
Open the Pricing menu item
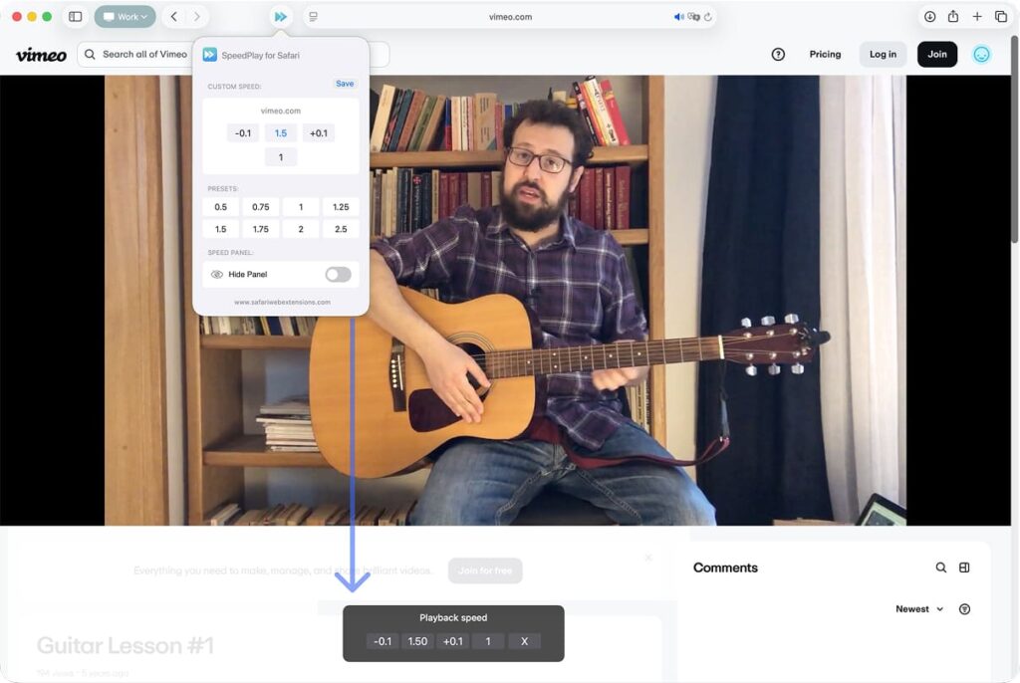(x=825, y=55)
